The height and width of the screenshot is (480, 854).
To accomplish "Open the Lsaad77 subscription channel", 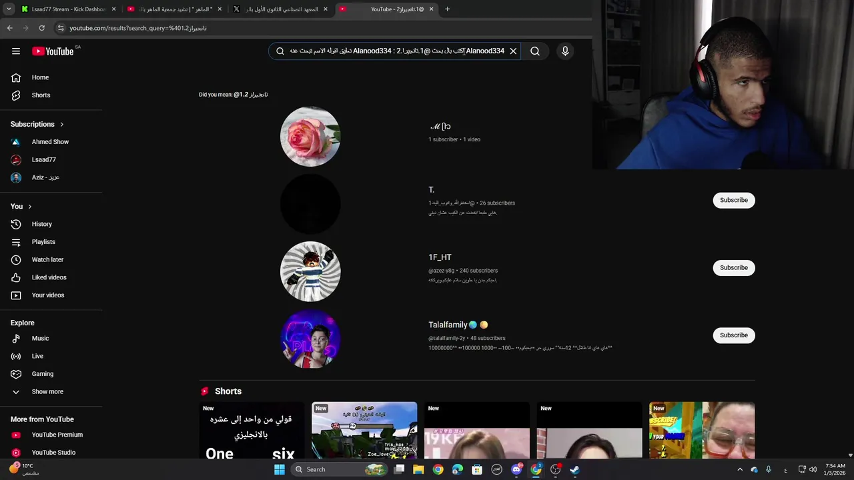I will tap(43, 160).
